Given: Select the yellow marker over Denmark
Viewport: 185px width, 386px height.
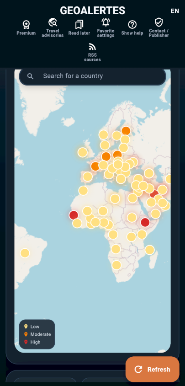Looking at the screenshot, I should pyautogui.click(x=105, y=145).
